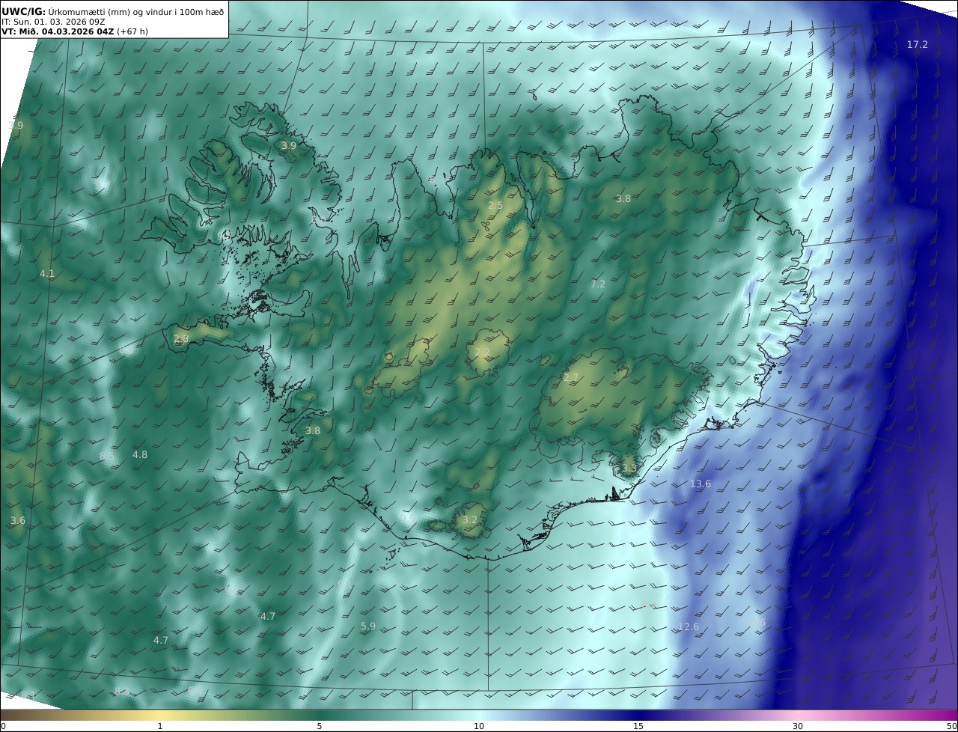Click the 3.6 value on the map
Image resolution: width=958 pixels, height=732 pixels.
coord(18,520)
